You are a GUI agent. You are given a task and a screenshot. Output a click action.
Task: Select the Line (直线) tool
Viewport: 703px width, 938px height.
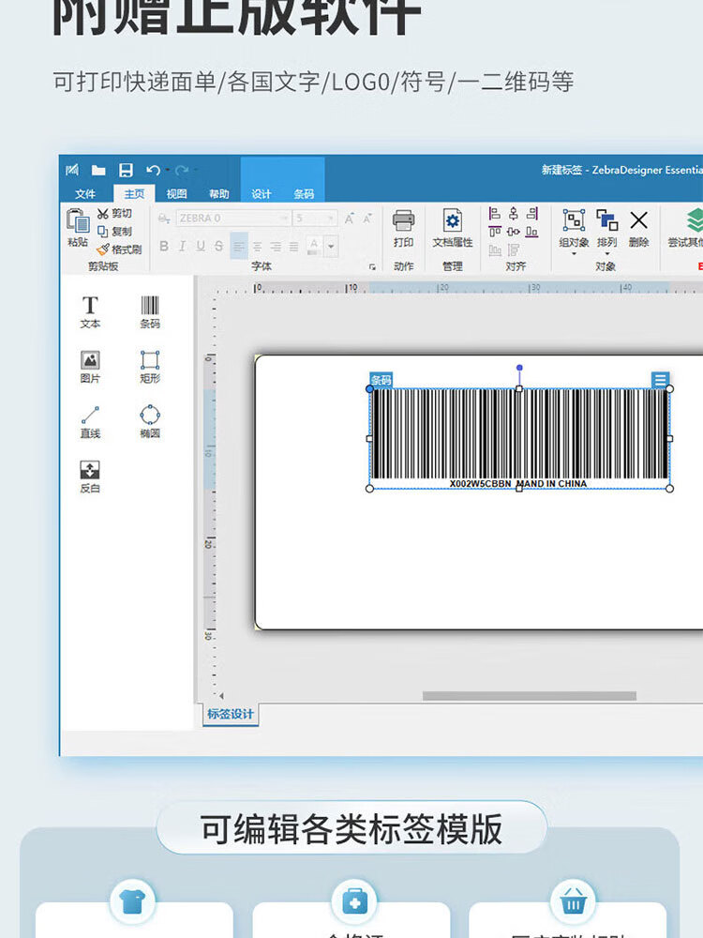pos(90,421)
